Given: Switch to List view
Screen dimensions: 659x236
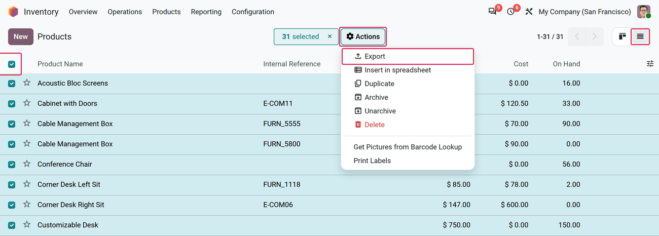Looking at the screenshot, I should point(640,36).
